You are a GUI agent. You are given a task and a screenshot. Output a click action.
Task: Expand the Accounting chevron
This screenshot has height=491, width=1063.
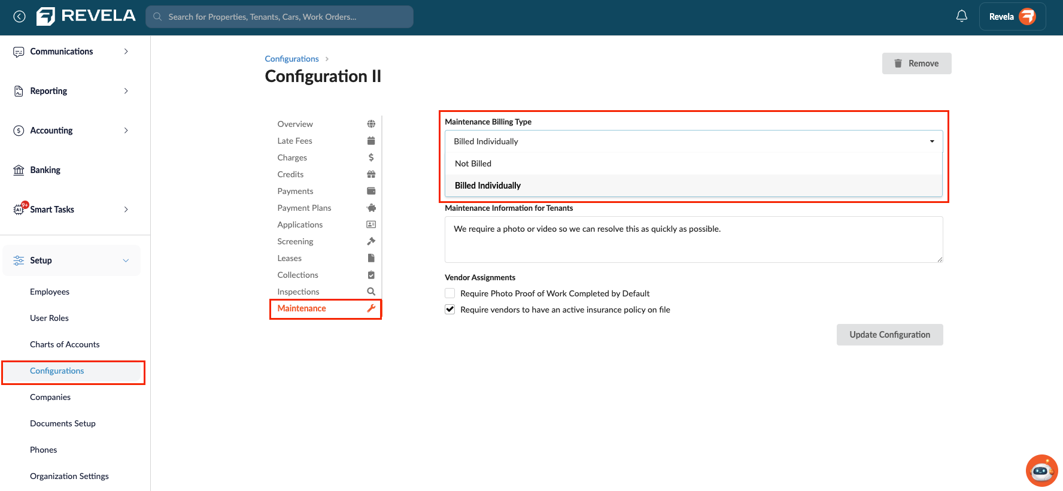point(126,131)
